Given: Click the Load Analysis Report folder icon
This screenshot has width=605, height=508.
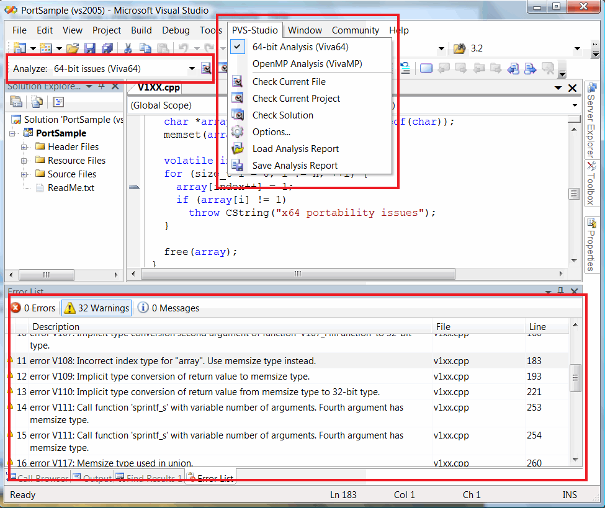Looking at the screenshot, I should 237,148.
